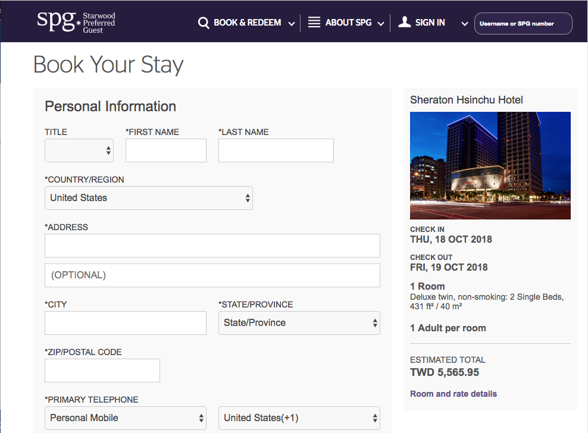The height and width of the screenshot is (433, 588).
Task: Open the Book & Redeem menu
Action: (x=246, y=23)
